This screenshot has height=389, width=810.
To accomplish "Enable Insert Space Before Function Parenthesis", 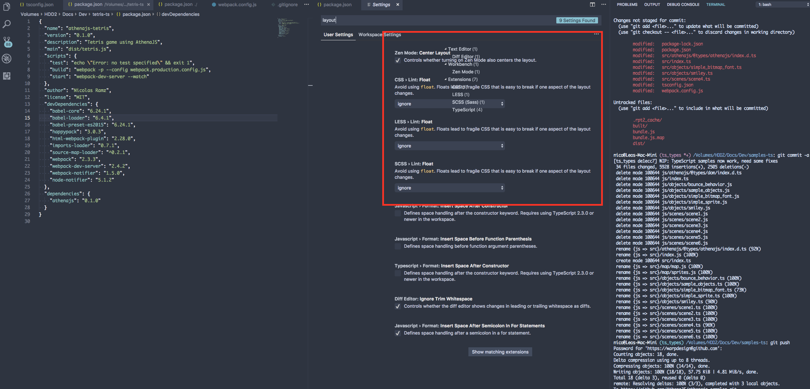I will 398,246.
